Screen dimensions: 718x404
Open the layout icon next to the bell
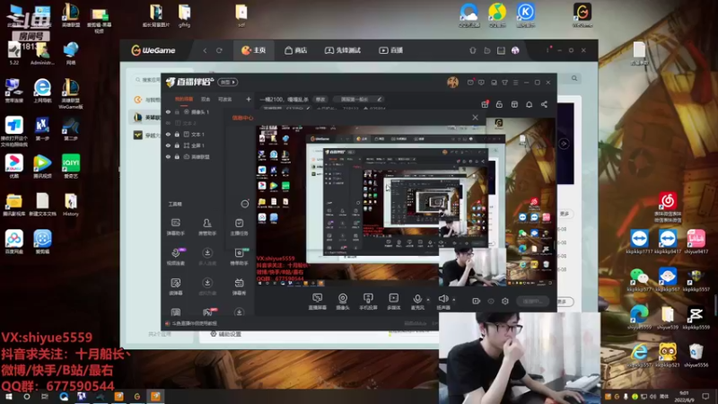point(514,104)
